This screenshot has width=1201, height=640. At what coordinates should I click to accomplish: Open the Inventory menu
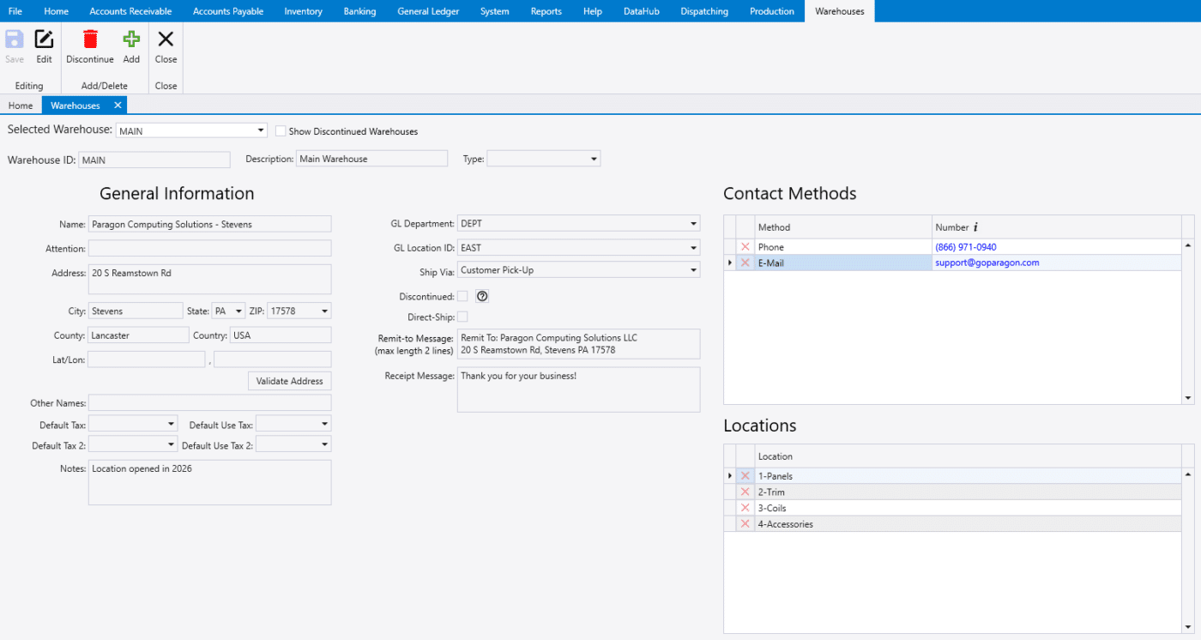(303, 11)
